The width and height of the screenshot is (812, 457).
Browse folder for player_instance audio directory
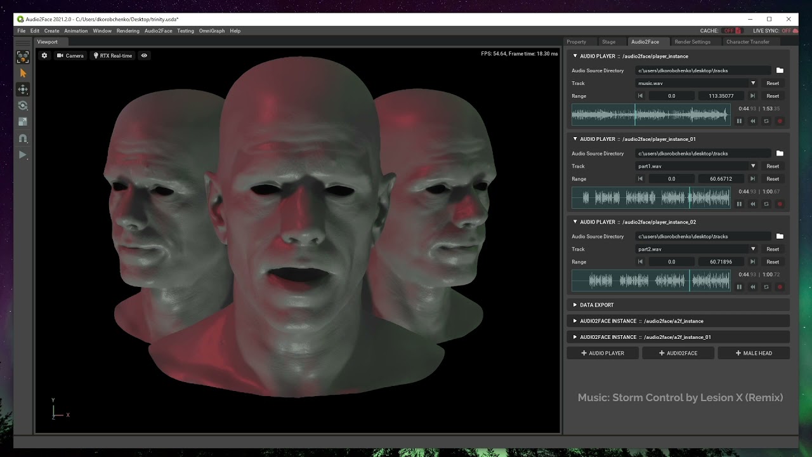(780, 70)
